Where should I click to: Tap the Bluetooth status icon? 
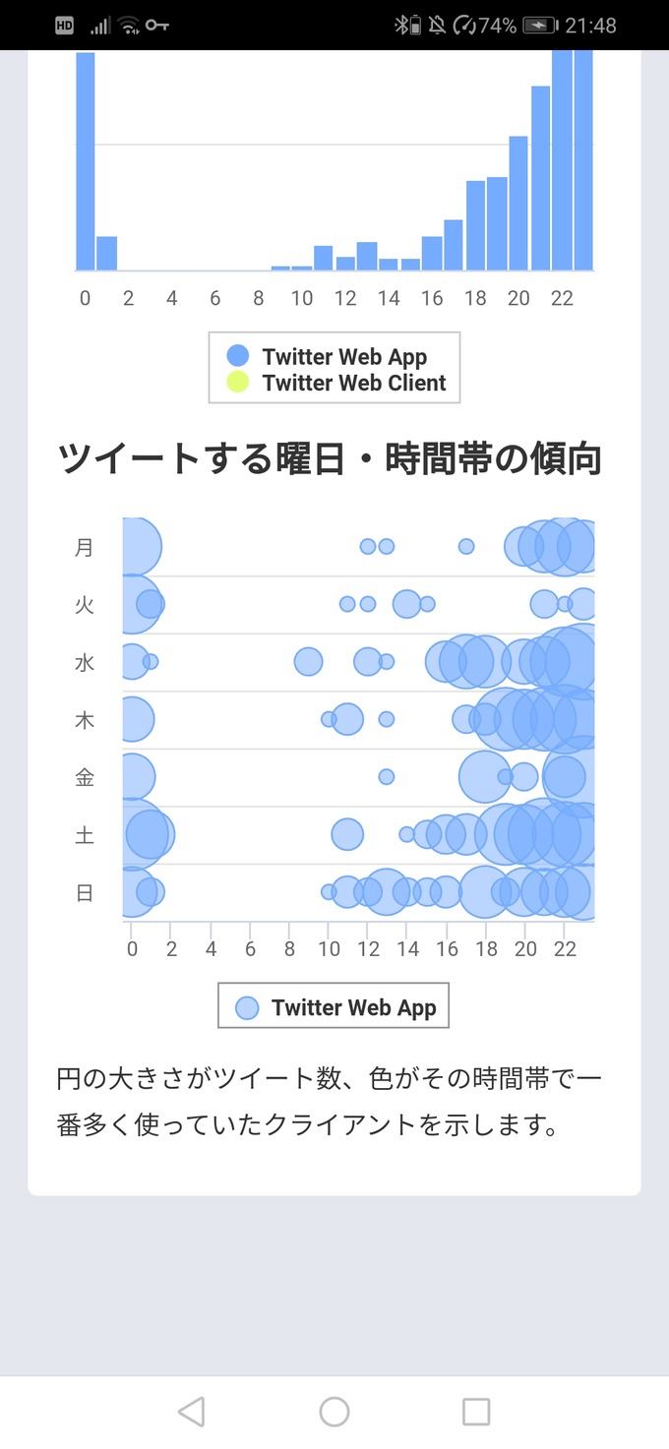pos(402,26)
